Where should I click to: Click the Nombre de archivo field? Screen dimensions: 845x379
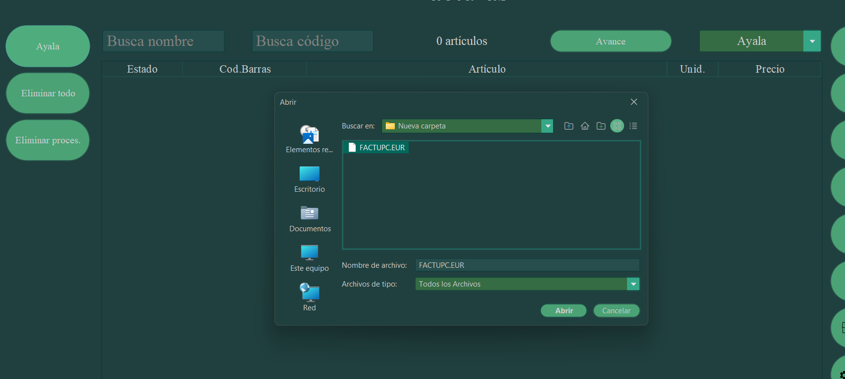pos(527,265)
